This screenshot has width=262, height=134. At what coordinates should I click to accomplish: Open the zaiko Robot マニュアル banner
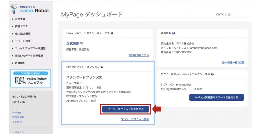(x=31, y=78)
